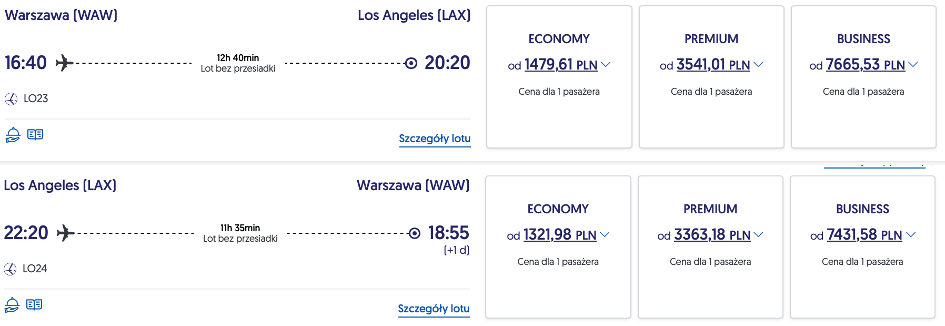Screen dimensions: 945x326
Task: Click the in-flight magazine icon for LO23
Action: point(35,135)
